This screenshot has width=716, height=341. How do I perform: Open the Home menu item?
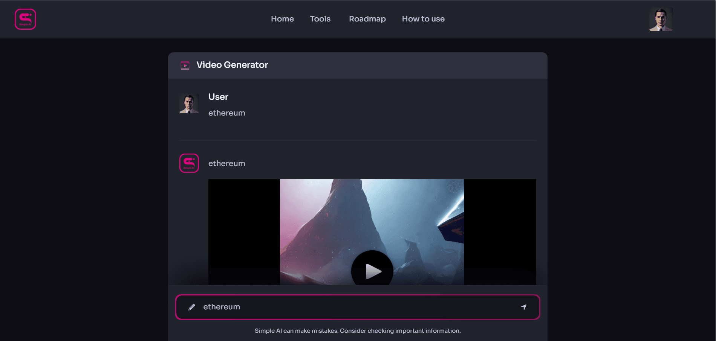(282, 19)
